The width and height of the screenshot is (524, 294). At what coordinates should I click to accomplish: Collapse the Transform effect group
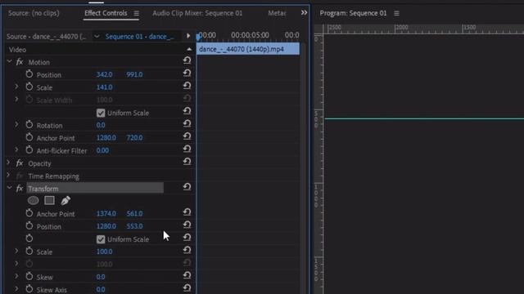(9, 188)
